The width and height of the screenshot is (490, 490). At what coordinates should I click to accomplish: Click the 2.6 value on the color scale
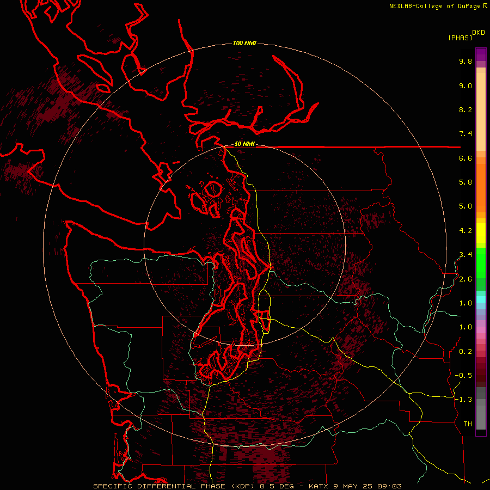point(465,279)
